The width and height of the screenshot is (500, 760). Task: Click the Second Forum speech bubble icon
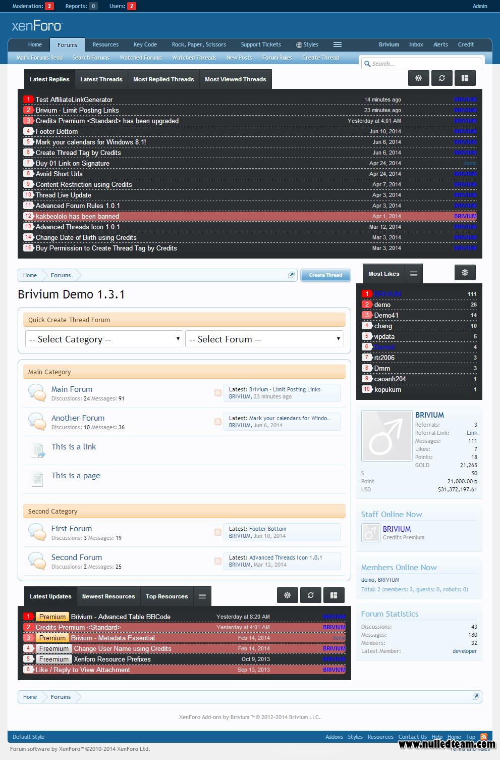(x=37, y=561)
